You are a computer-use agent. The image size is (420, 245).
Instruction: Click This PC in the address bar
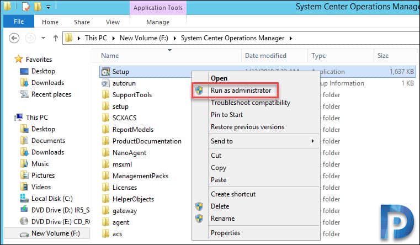click(x=95, y=38)
